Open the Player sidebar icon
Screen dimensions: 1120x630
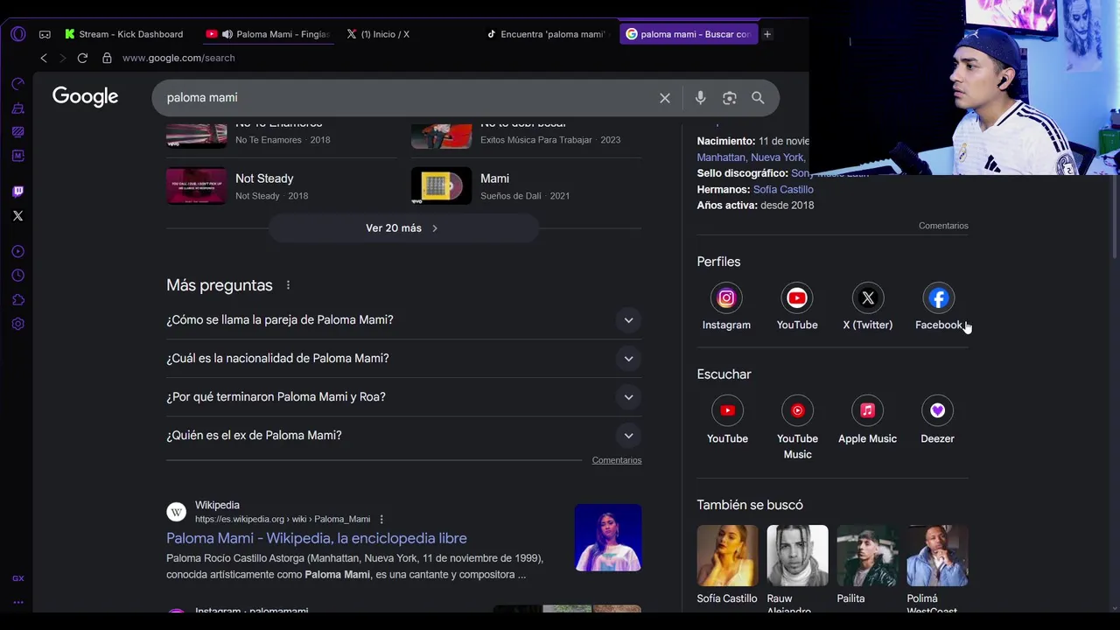[x=17, y=252]
